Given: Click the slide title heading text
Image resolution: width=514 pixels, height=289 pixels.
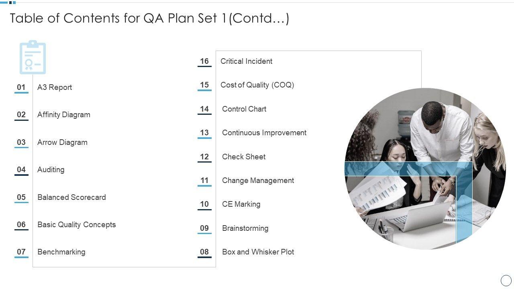Looking at the screenshot, I should click(x=149, y=18).
